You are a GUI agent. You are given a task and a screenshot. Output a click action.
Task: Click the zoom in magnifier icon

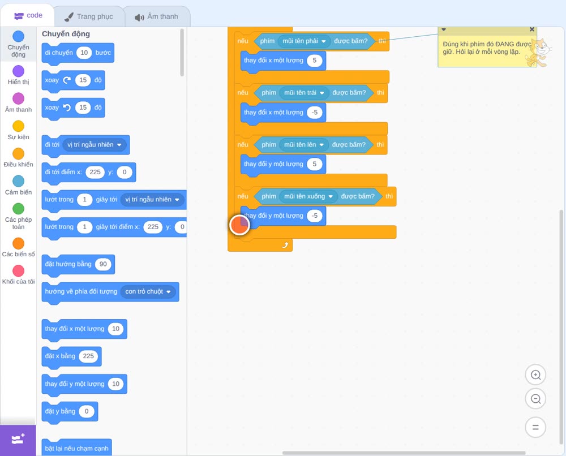[x=535, y=375]
